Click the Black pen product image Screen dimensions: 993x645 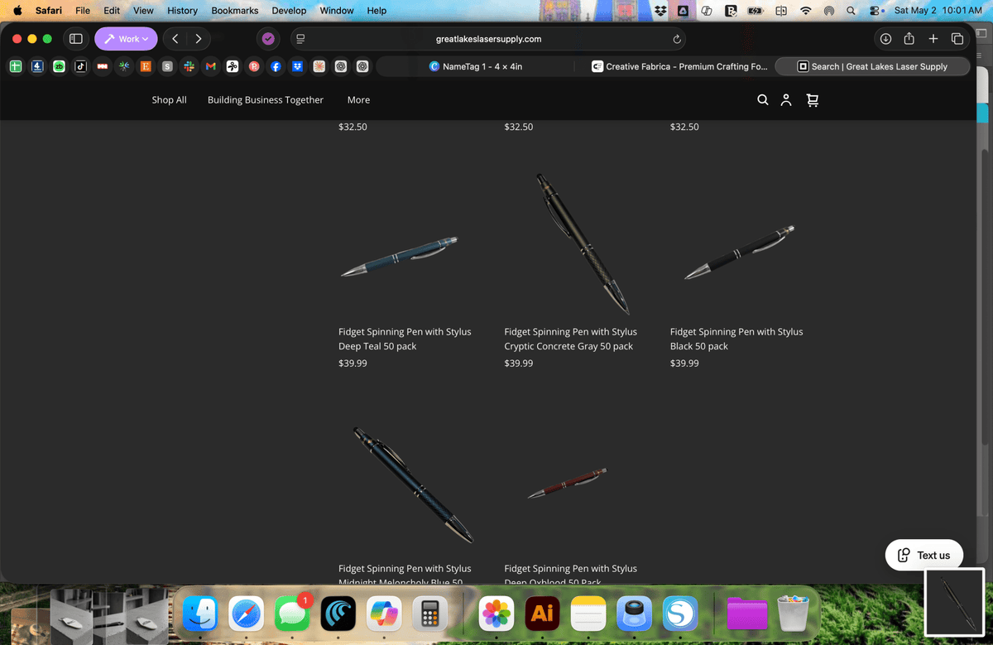pos(740,253)
